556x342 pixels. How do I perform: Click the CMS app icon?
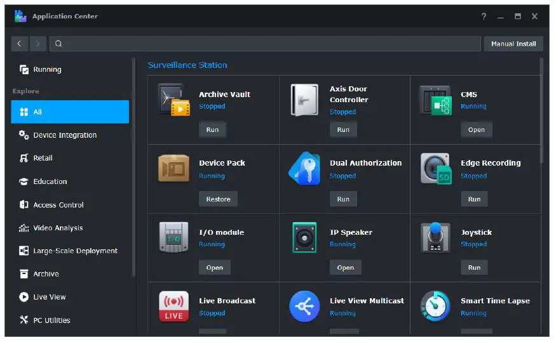[435, 100]
